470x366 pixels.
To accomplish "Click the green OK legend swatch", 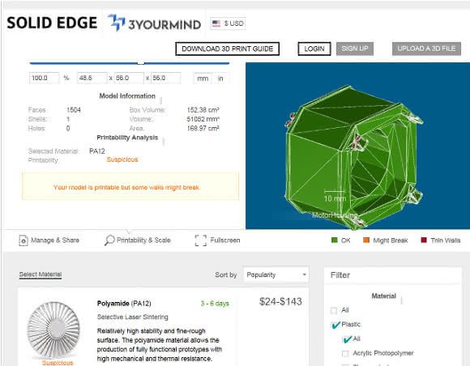I will coord(334,240).
